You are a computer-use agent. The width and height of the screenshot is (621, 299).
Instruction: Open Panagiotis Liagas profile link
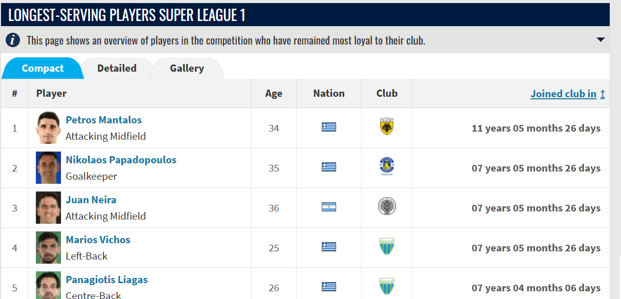[x=107, y=280]
